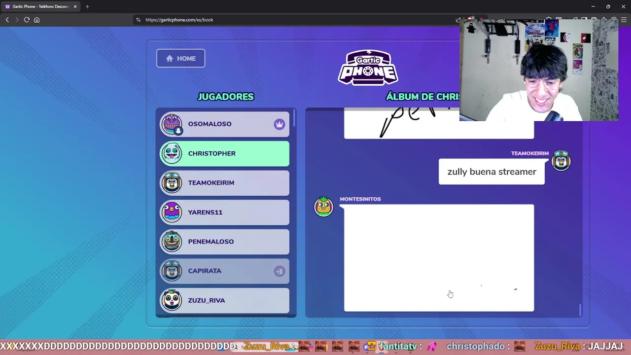Select player PENEMALOSO in the list
The height and width of the screenshot is (355, 631).
pyautogui.click(x=224, y=242)
